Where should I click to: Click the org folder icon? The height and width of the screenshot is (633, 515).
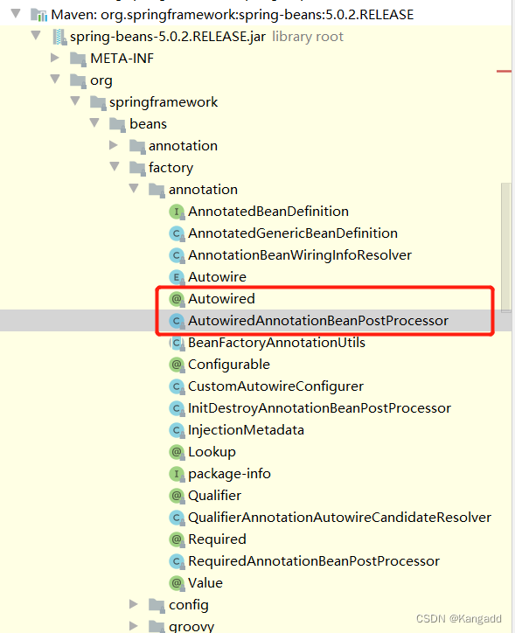click(78, 80)
